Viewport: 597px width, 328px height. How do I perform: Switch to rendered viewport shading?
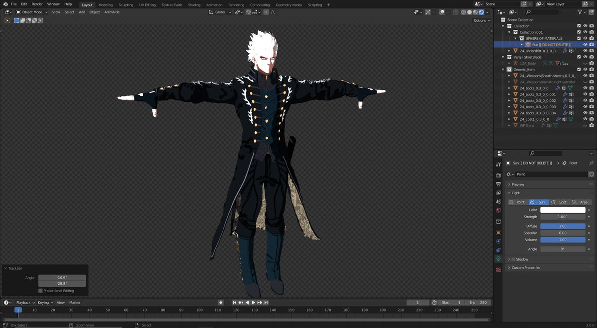click(x=482, y=12)
